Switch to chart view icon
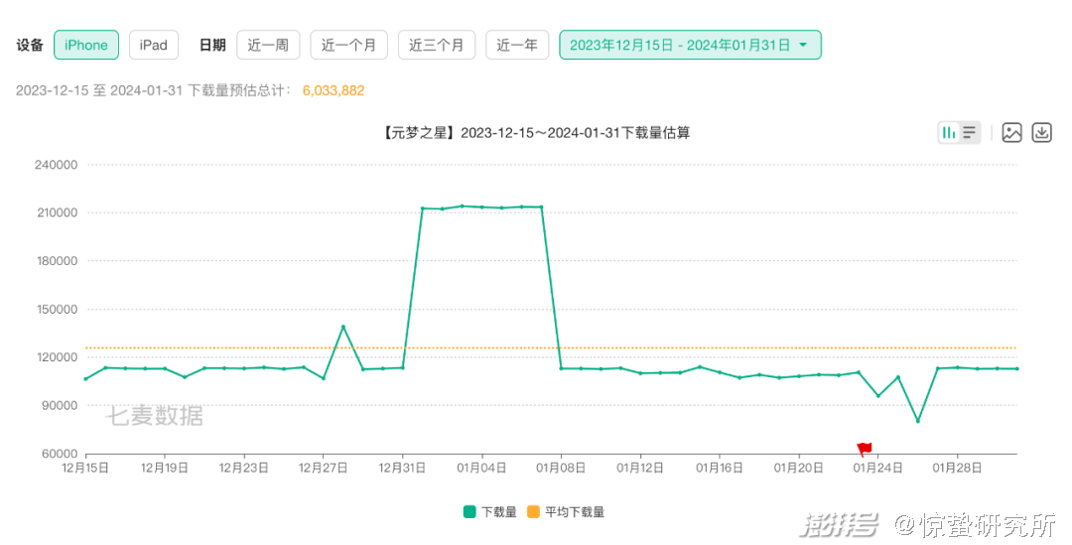The image size is (1072, 545). point(949,132)
